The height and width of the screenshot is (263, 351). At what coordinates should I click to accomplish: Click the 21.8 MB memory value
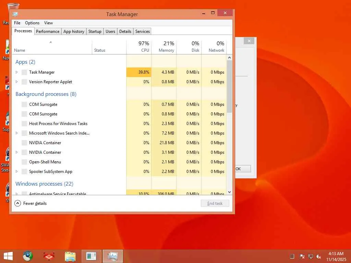[167, 143]
